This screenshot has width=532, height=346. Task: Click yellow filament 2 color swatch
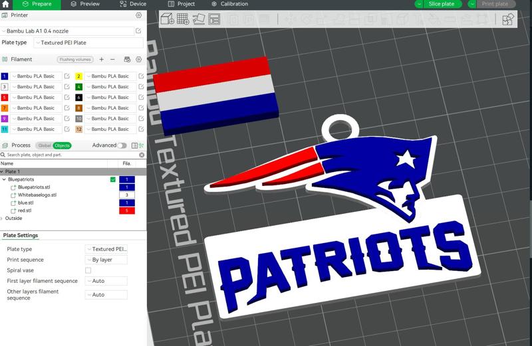(78, 76)
